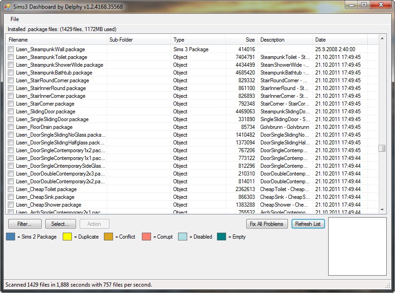Screen dimensions: 395x293
Task: Select the Lisen_CheapShower.package checkbox
Action: [11, 205]
